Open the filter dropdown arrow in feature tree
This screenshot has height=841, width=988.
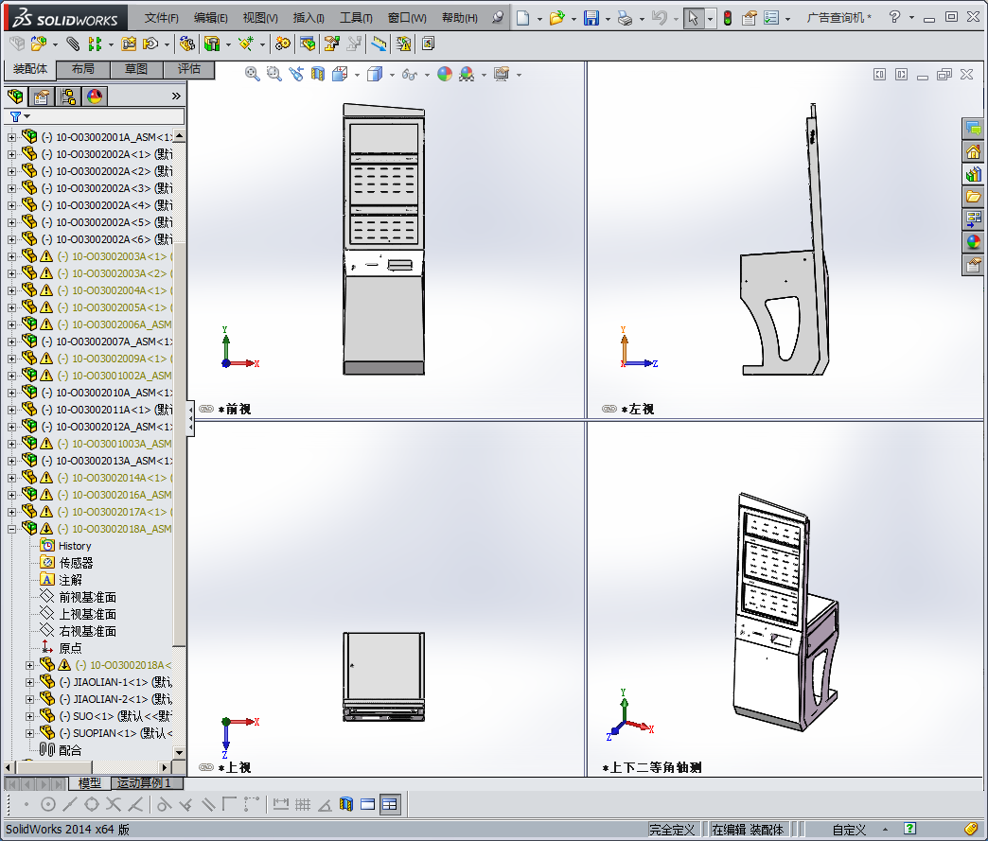(26, 116)
